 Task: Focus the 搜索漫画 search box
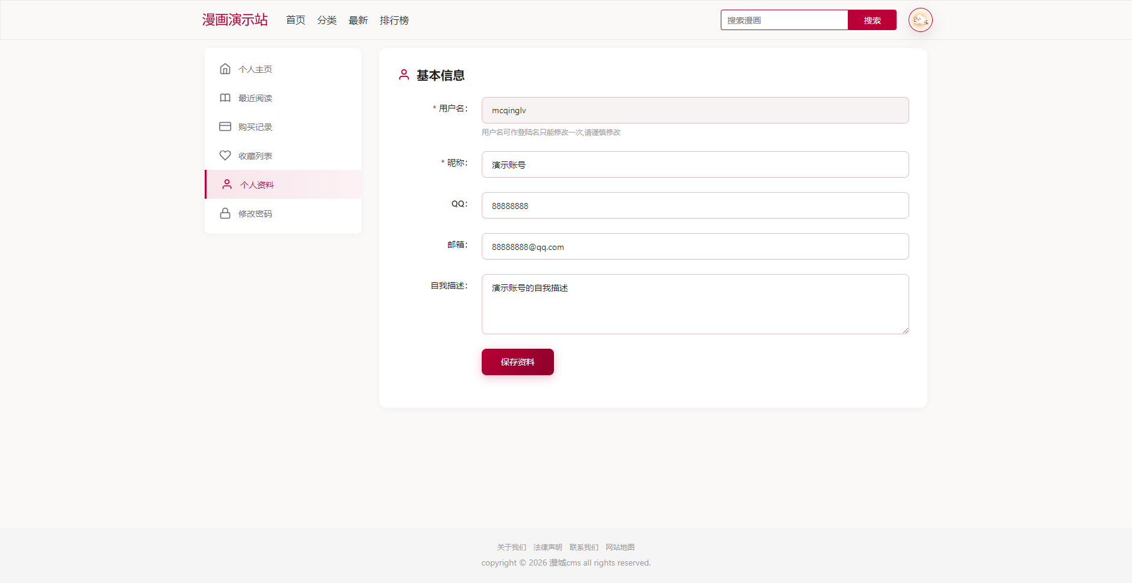pos(784,20)
